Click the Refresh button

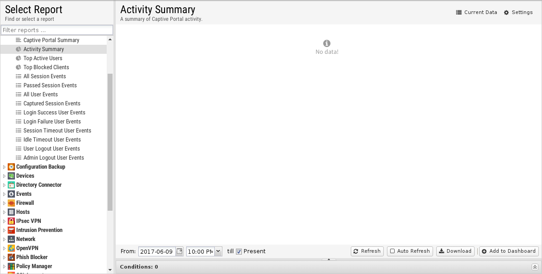tap(367, 251)
